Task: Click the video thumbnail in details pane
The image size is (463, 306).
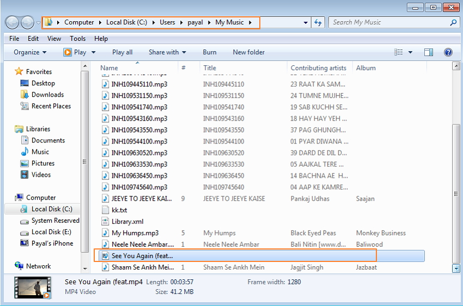Action: (32, 287)
